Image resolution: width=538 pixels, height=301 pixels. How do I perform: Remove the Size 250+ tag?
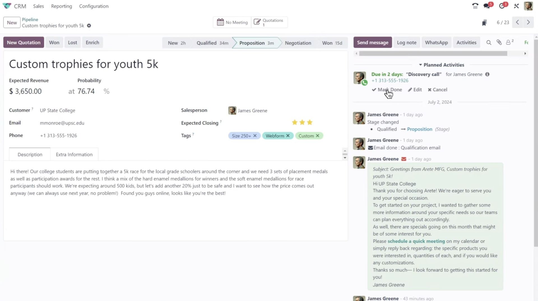[x=255, y=136]
